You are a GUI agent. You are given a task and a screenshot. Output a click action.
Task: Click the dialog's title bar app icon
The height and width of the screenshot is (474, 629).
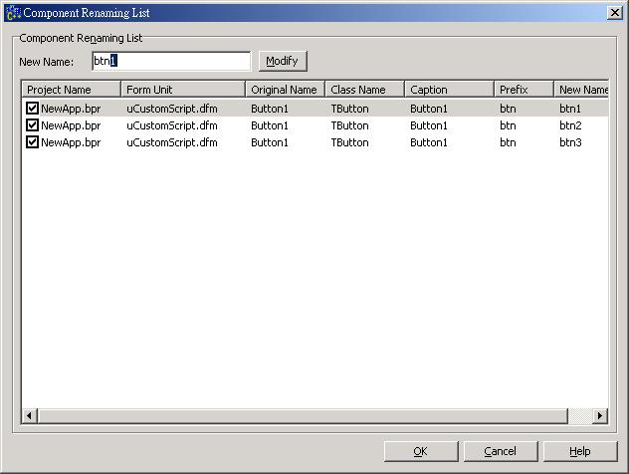(x=12, y=11)
